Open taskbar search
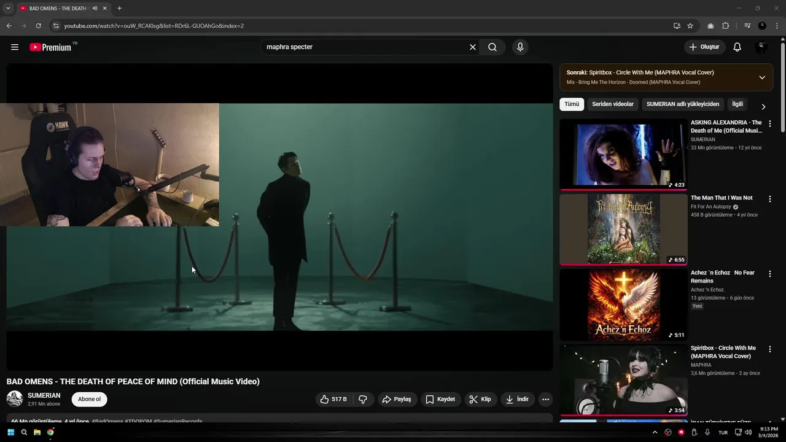The width and height of the screenshot is (786, 442). point(24,432)
